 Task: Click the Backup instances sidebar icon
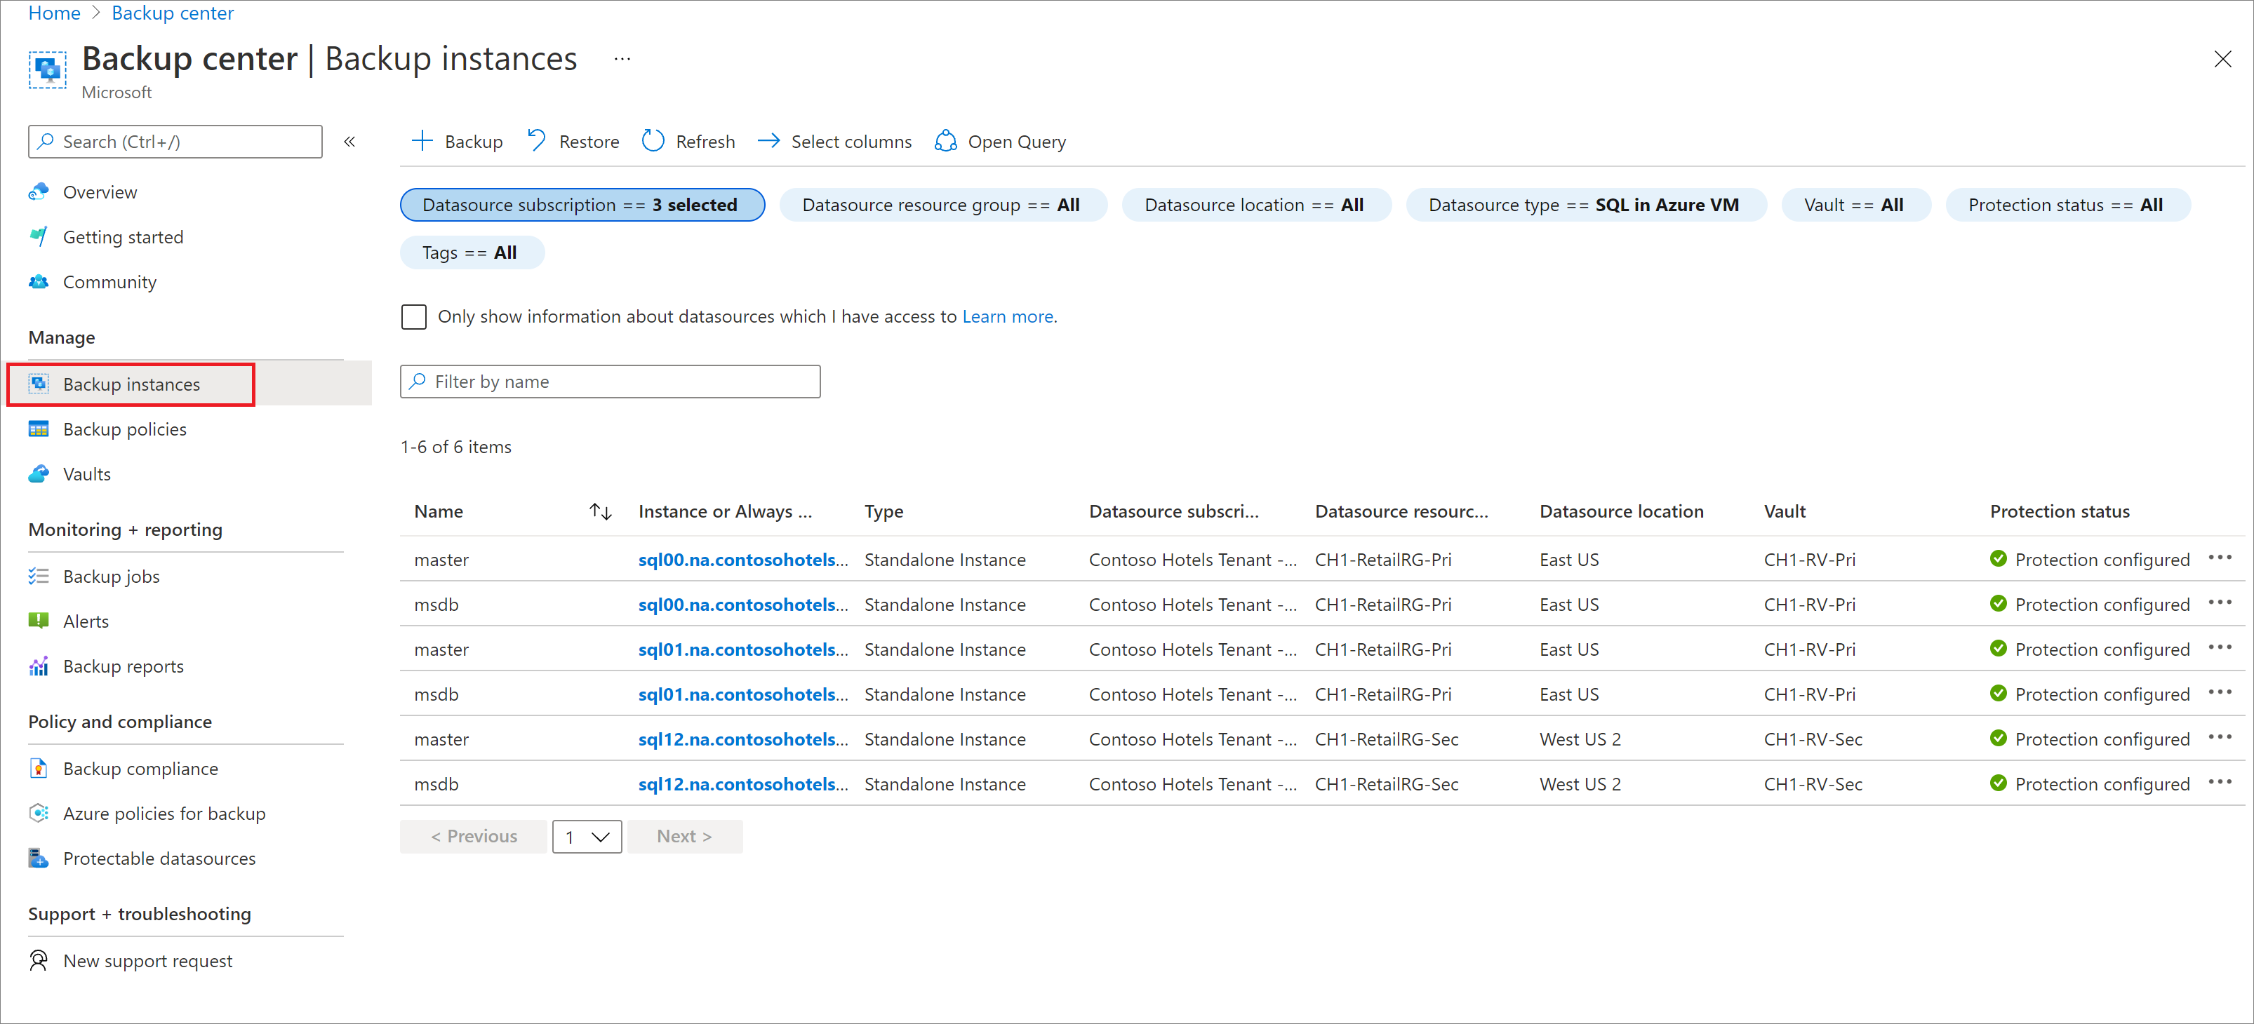click(39, 384)
